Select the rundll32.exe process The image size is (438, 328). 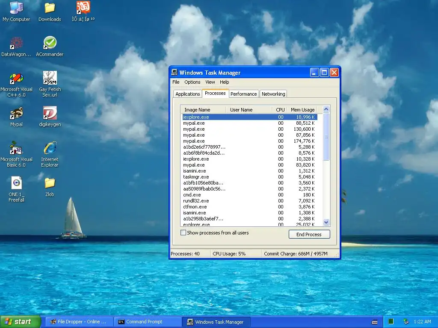[x=250, y=201]
